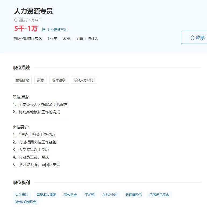Click the chart icon before 行业薪资对比
Viewport: 207px width, 211px height.
(44, 29)
